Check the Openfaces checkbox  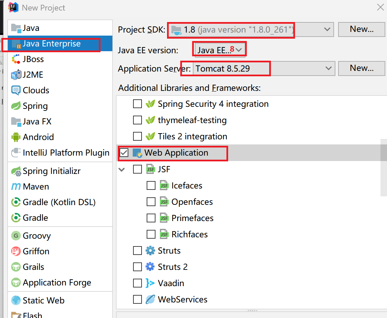click(151, 202)
